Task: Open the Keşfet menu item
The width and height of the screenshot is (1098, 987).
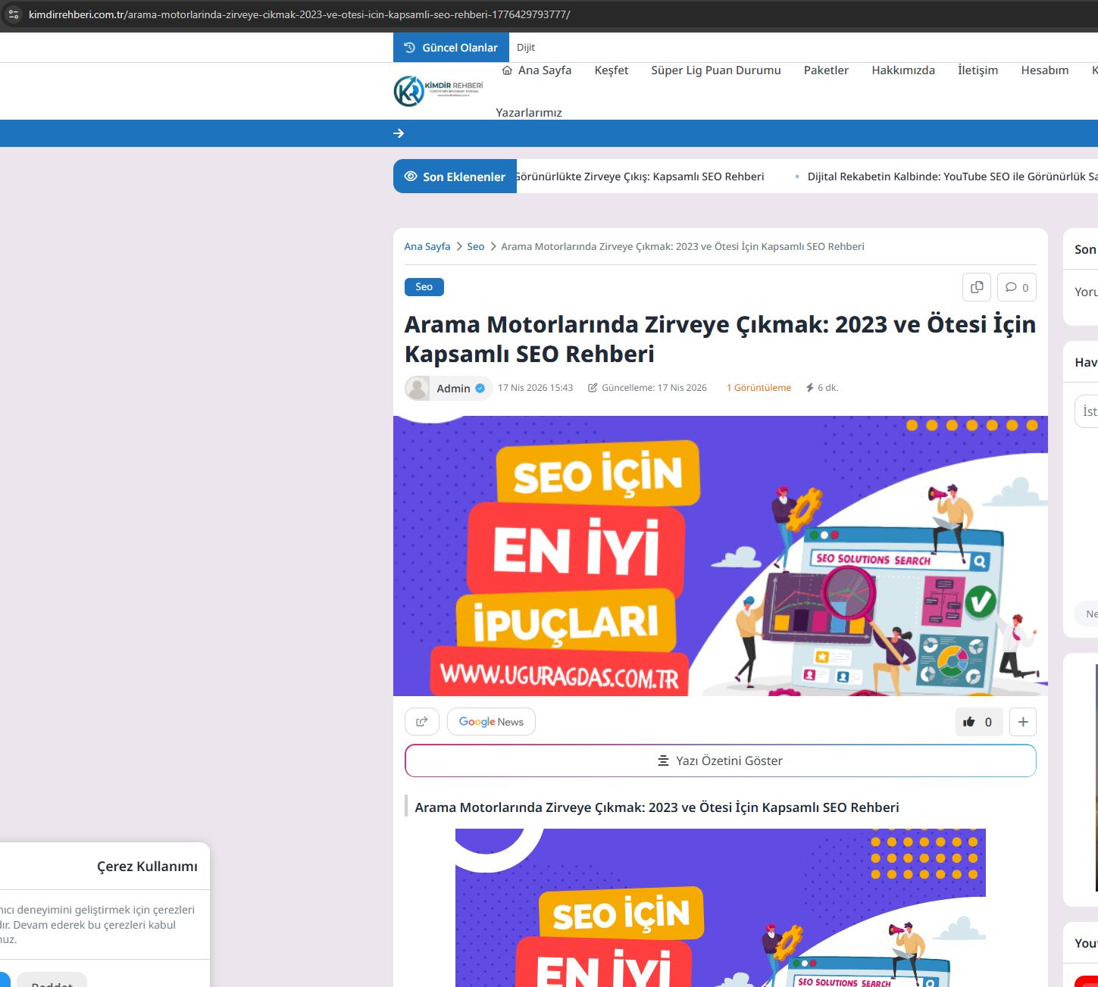Action: pos(612,70)
